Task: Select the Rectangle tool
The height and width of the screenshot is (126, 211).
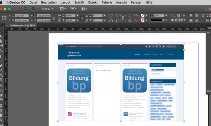Action: pos(1,80)
